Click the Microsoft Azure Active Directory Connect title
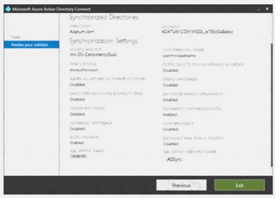 pos(52,9)
